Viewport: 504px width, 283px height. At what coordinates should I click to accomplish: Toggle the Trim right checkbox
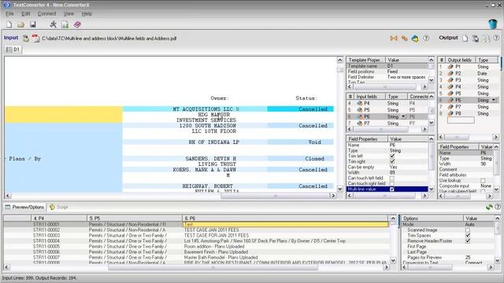392,161
